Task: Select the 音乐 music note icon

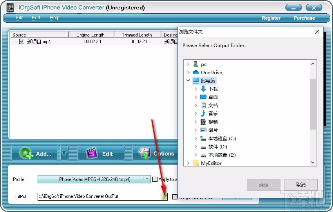Action: point(203,113)
